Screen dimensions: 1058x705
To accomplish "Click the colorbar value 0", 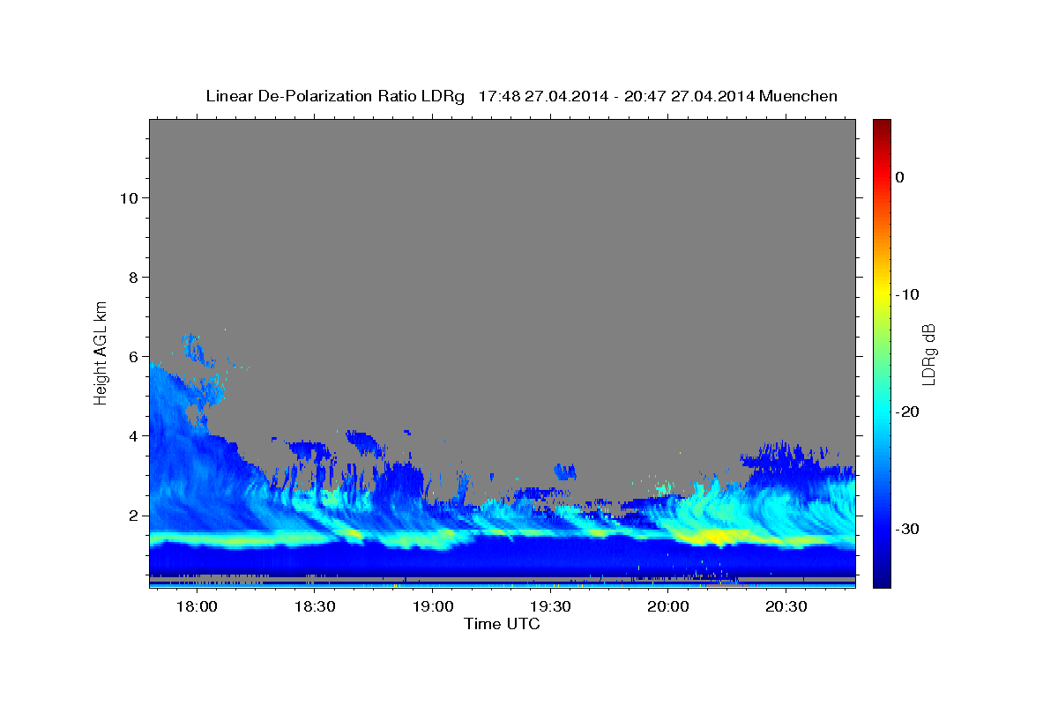I will (x=899, y=177).
